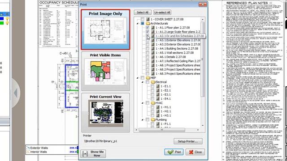Click the sheet icon for 1 - H1.1
Image resolution: width=287 pixels, height=161 pixels.
coord(158,107)
